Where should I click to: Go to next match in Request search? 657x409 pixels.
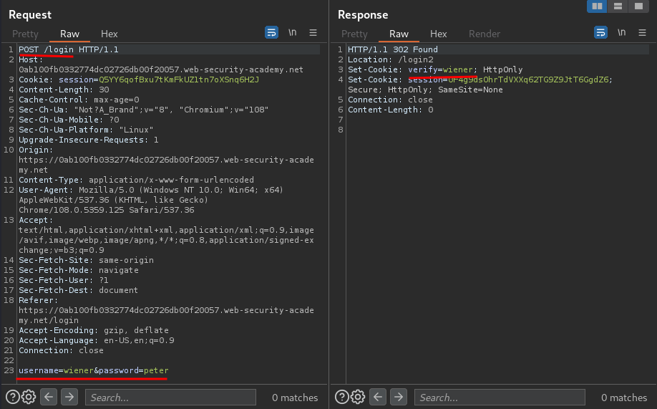coord(69,397)
